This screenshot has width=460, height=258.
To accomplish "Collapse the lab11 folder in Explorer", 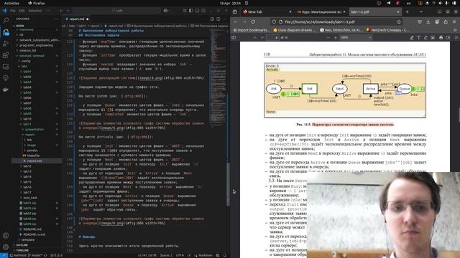I will [x=27, y=124].
